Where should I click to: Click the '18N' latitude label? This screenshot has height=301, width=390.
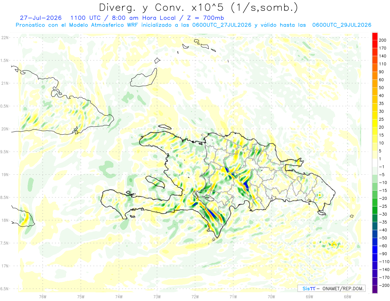coord(5,220)
